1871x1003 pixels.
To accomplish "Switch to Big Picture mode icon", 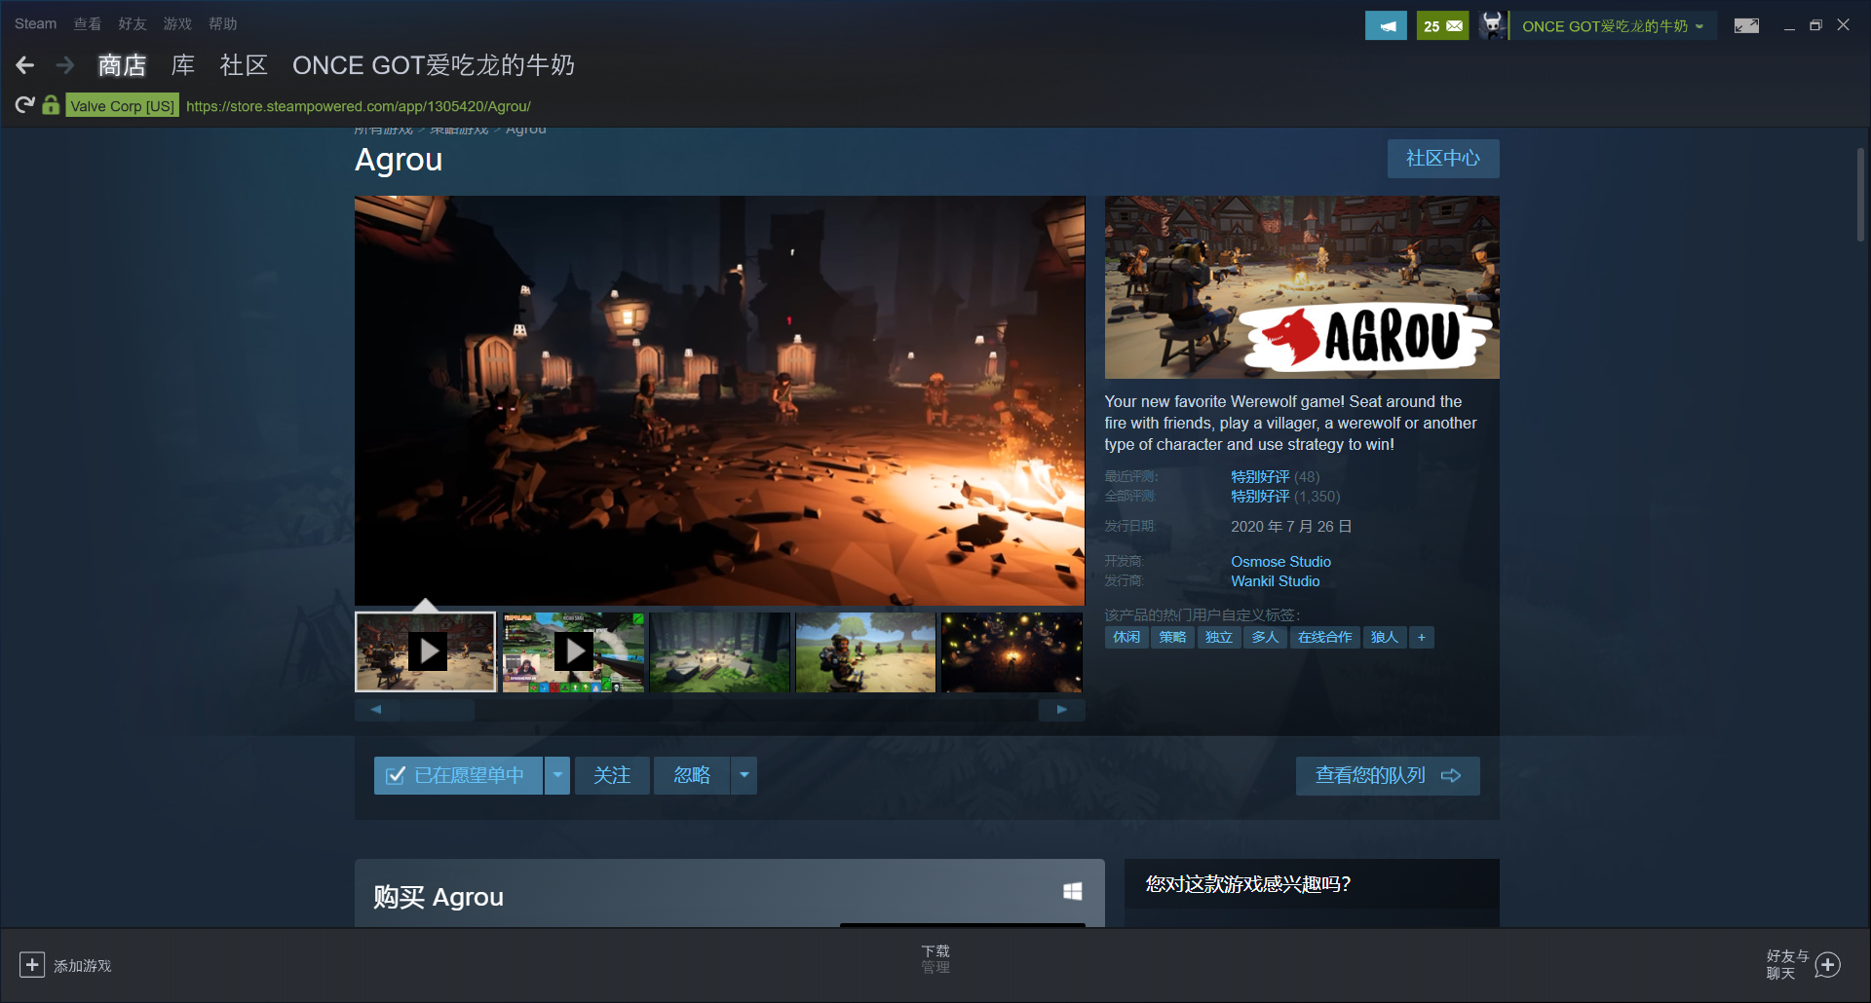I will [x=1746, y=26].
